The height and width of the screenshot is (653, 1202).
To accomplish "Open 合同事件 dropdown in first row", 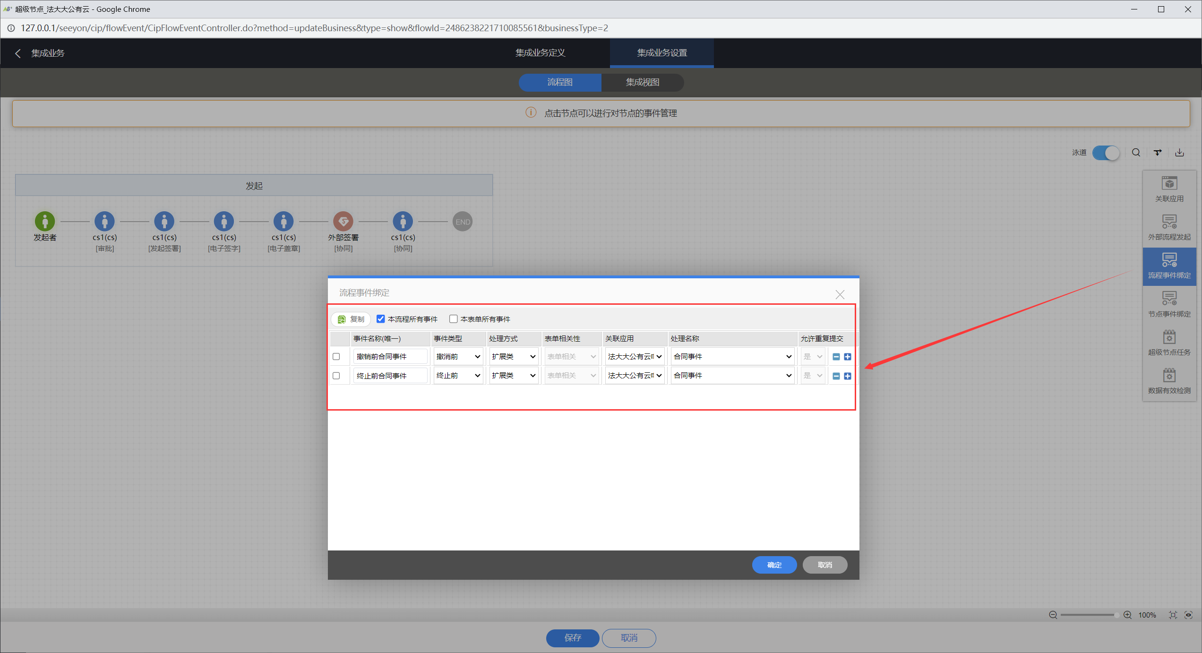I will pos(732,357).
